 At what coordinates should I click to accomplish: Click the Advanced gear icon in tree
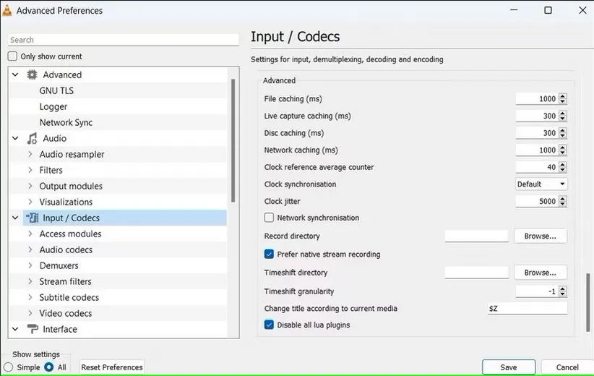32,75
